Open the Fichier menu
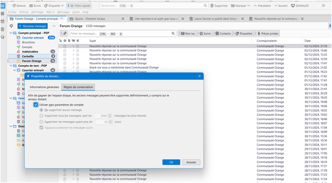Screen dimensions: 332x183 pos(13,12)
